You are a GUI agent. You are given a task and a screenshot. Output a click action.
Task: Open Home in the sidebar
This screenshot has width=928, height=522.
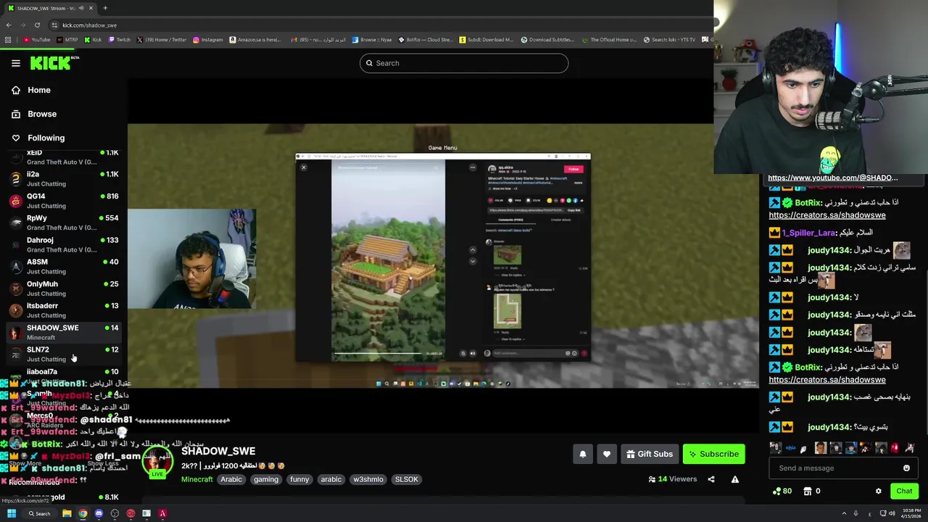(x=31, y=90)
